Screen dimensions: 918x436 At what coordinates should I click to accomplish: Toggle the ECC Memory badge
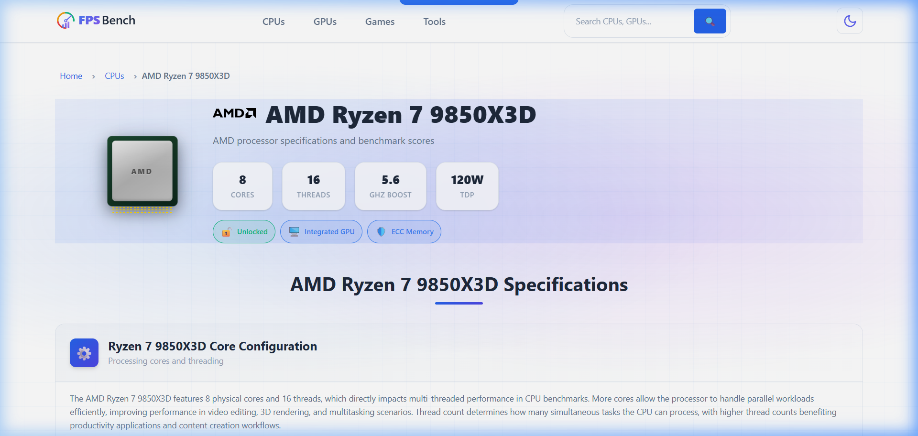(x=404, y=231)
